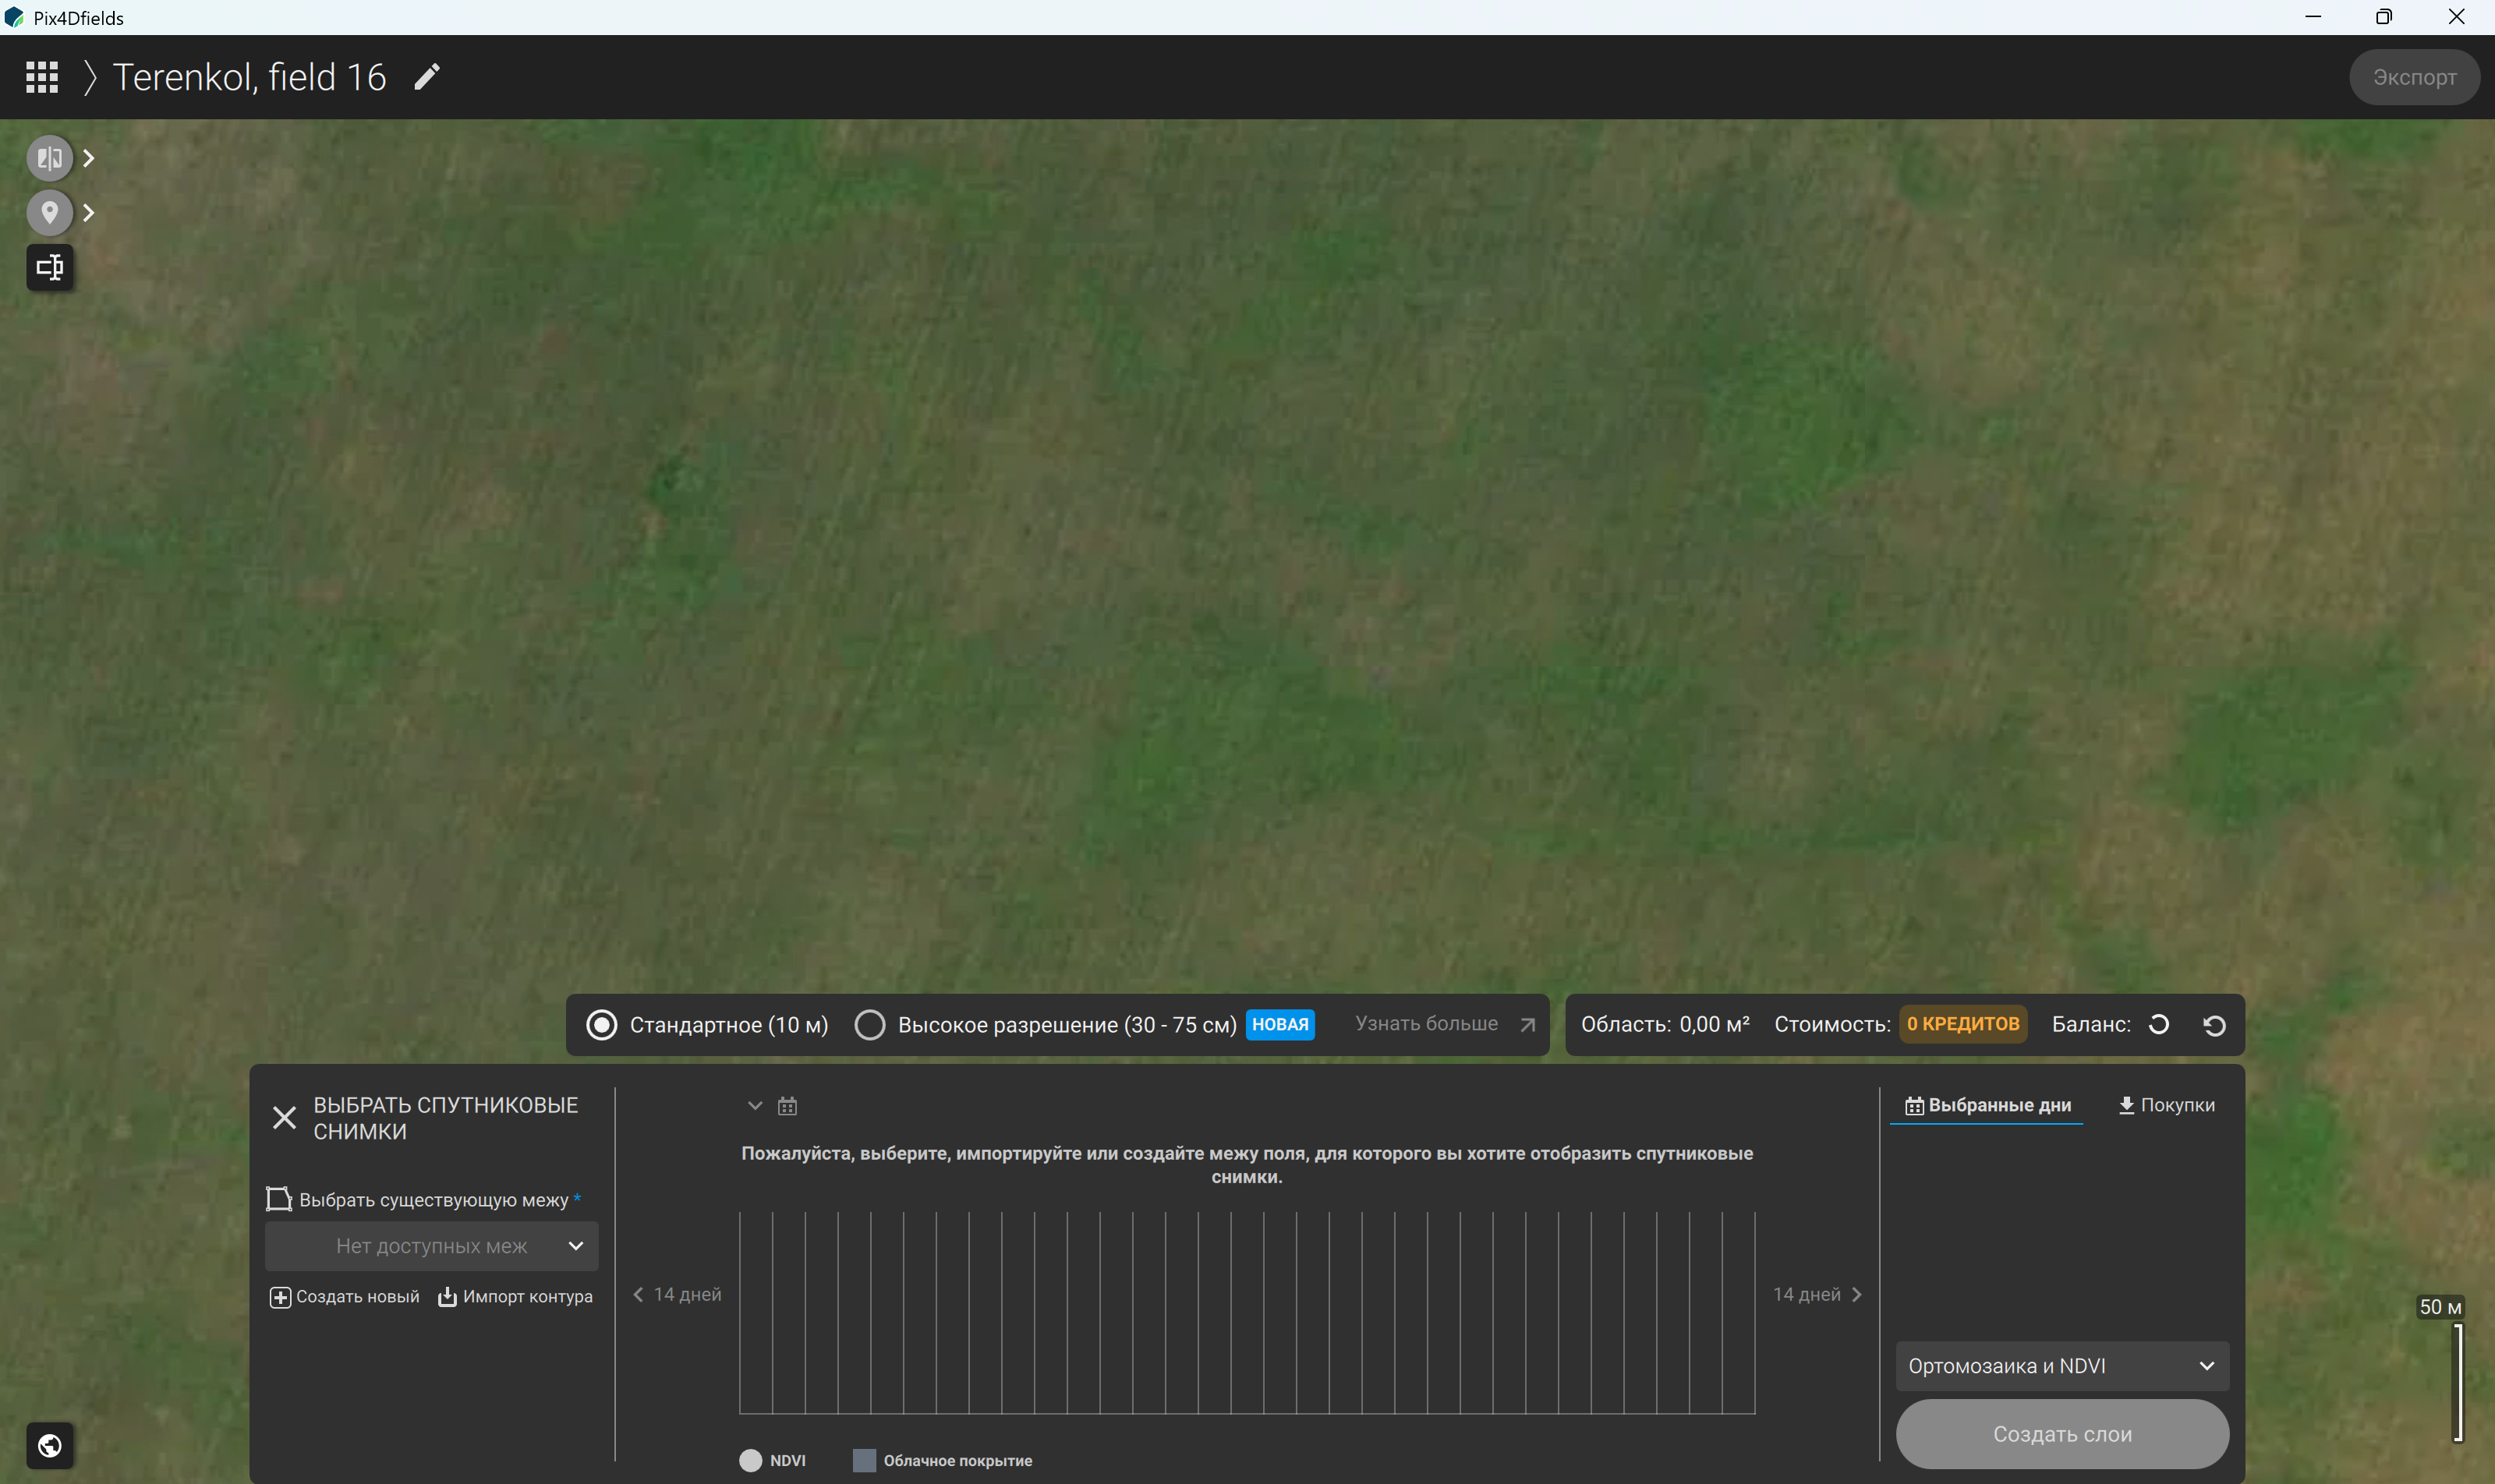
Task: Select High resolution (30 - 75 см) radio
Action: point(869,1025)
